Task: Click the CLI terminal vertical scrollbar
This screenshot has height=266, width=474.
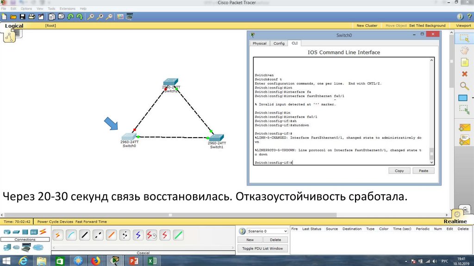Action: point(432,111)
